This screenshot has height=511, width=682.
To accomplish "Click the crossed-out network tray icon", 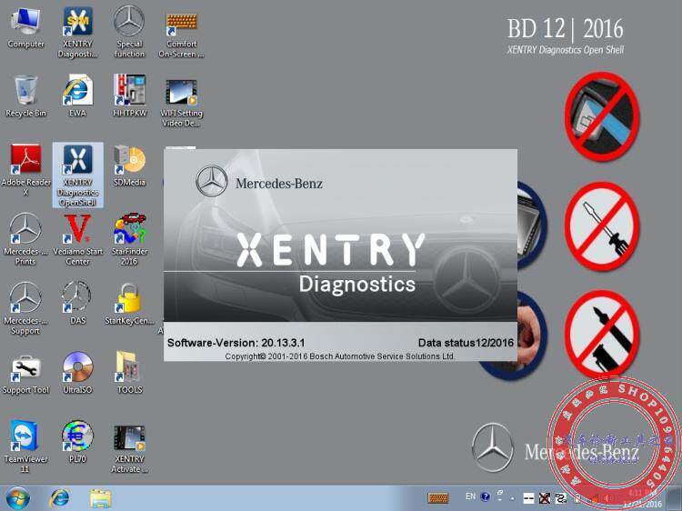I will tap(545, 498).
